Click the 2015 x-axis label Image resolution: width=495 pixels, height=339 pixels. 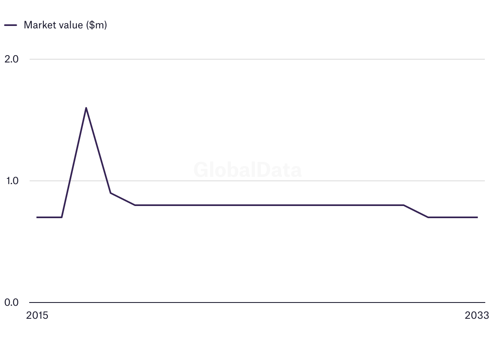[37, 315]
